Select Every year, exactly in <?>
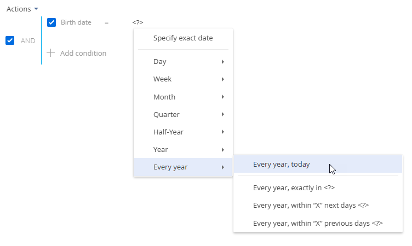The image size is (412, 246). click(318, 188)
